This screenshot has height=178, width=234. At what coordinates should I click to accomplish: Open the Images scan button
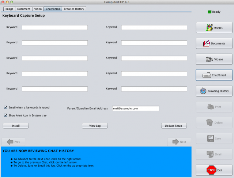click(x=214, y=28)
